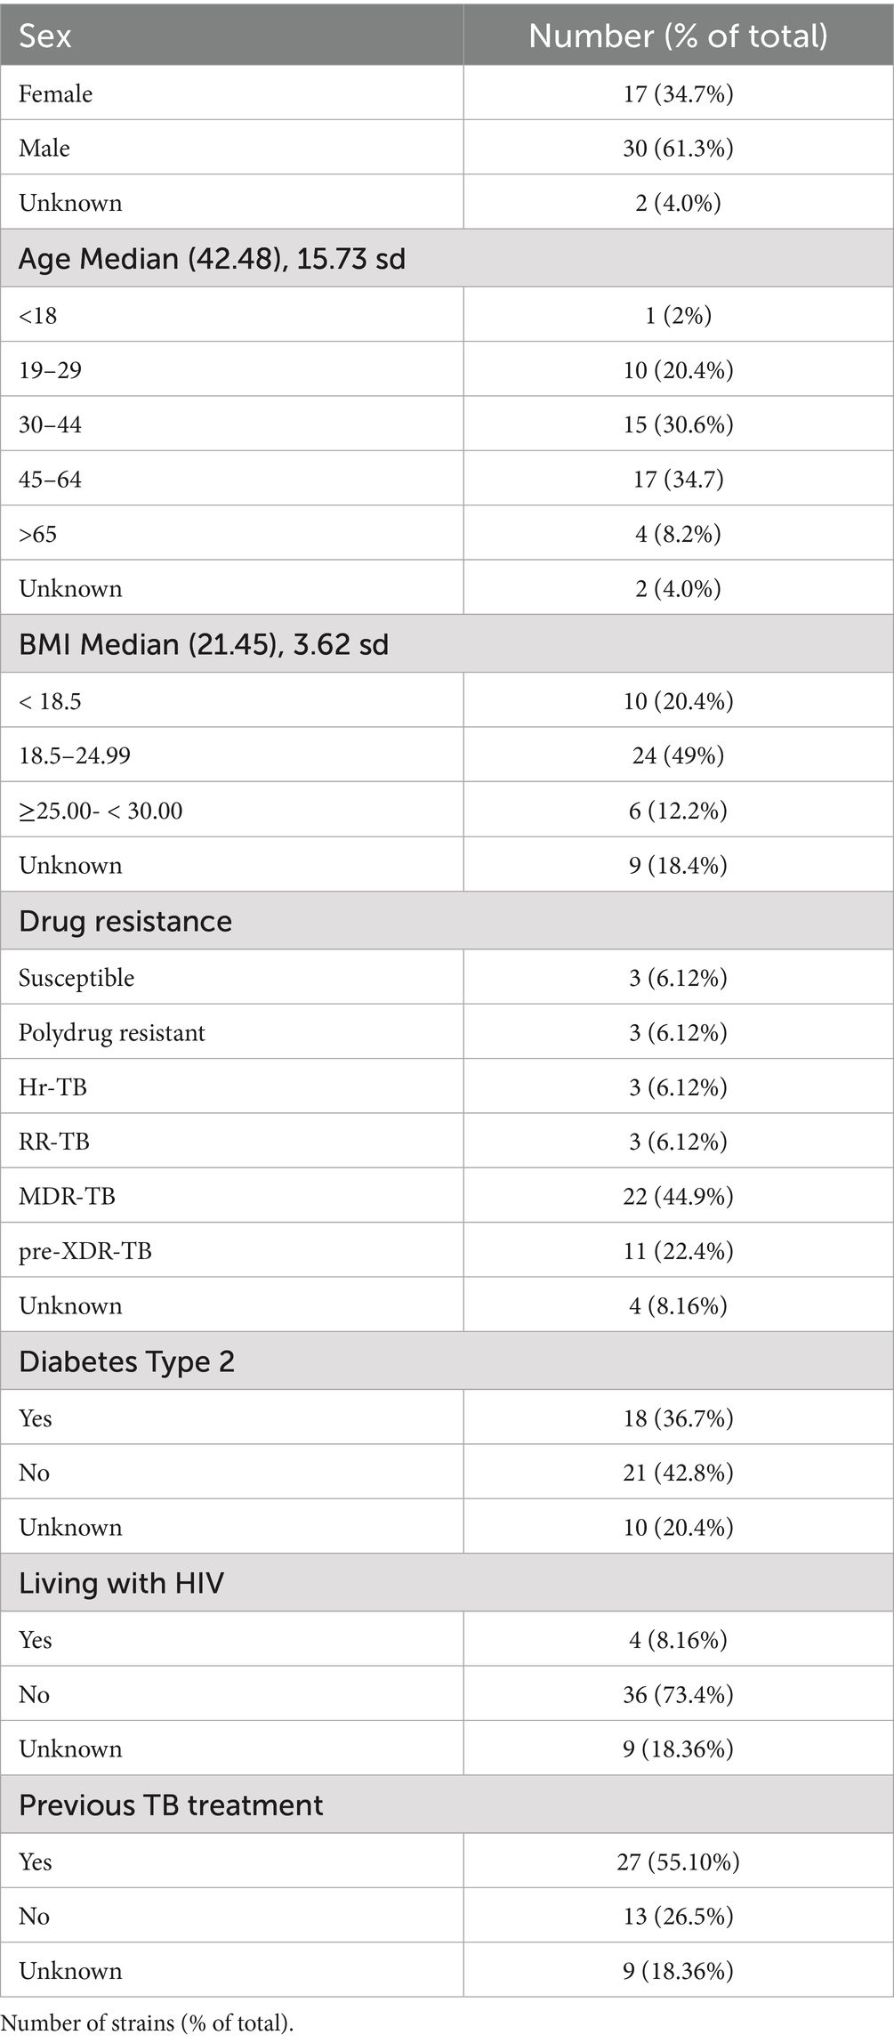Select the "pre-XDR-TB" row label
This screenshot has height=2043, width=894.
pyautogui.click(x=85, y=1251)
